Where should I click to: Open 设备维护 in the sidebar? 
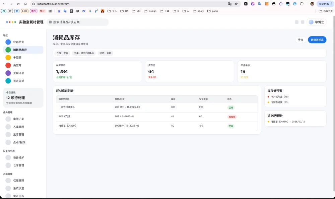coord(23,157)
